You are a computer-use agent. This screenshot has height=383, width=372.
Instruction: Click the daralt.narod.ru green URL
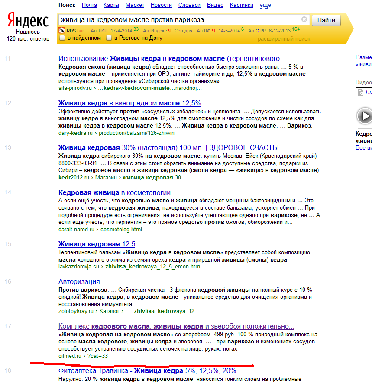click(76, 230)
